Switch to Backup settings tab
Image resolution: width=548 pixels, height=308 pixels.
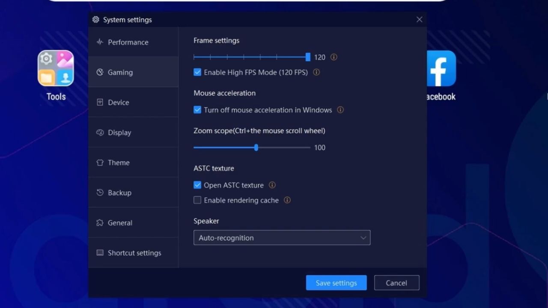coord(133,192)
